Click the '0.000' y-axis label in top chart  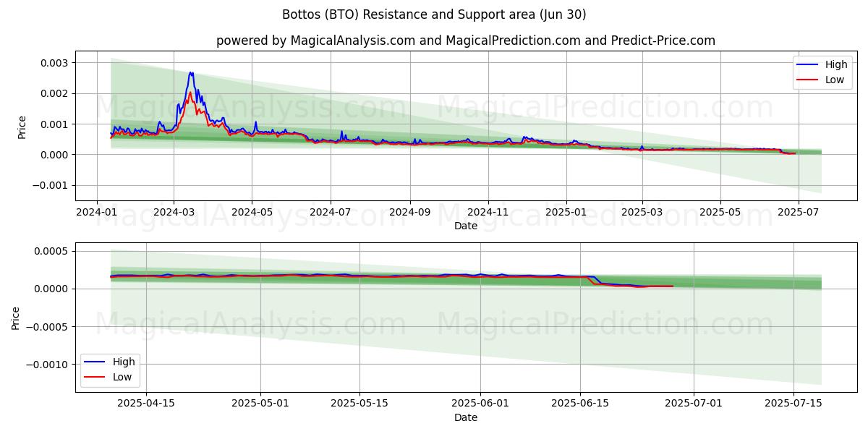coord(56,155)
